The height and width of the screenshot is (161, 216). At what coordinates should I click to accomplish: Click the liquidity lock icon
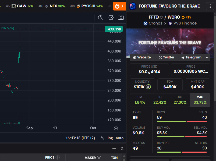148,87
